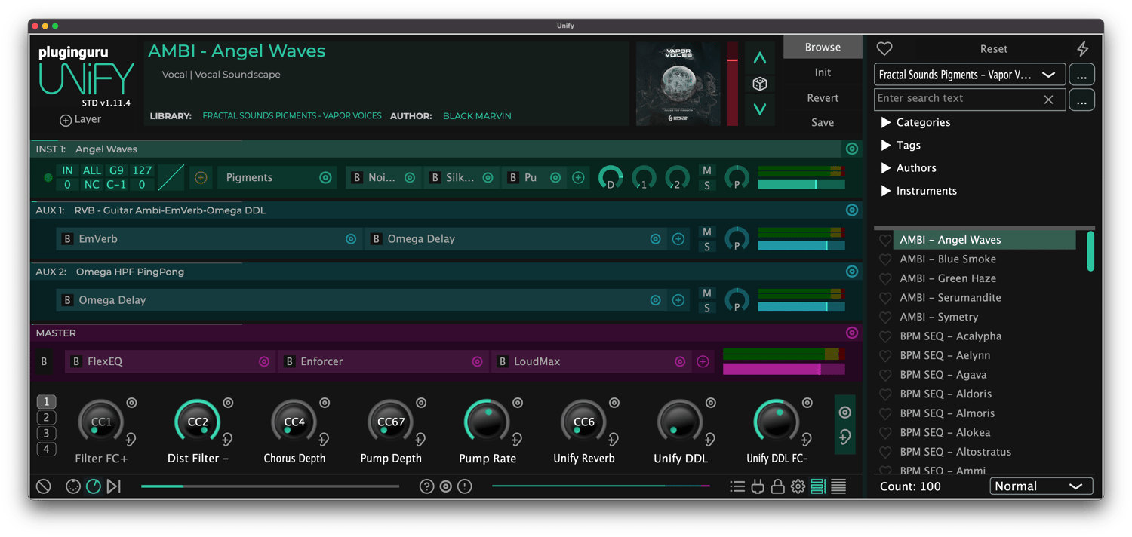1132x537 pixels.
Task: Expand the Tags filter
Action: point(886,145)
